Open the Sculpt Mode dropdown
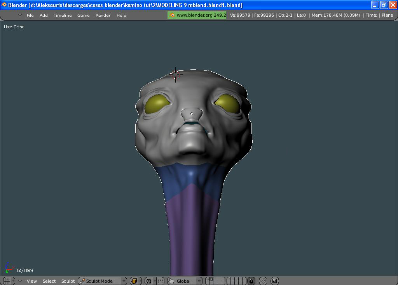Screen dimensions: 398x285 click(102, 281)
